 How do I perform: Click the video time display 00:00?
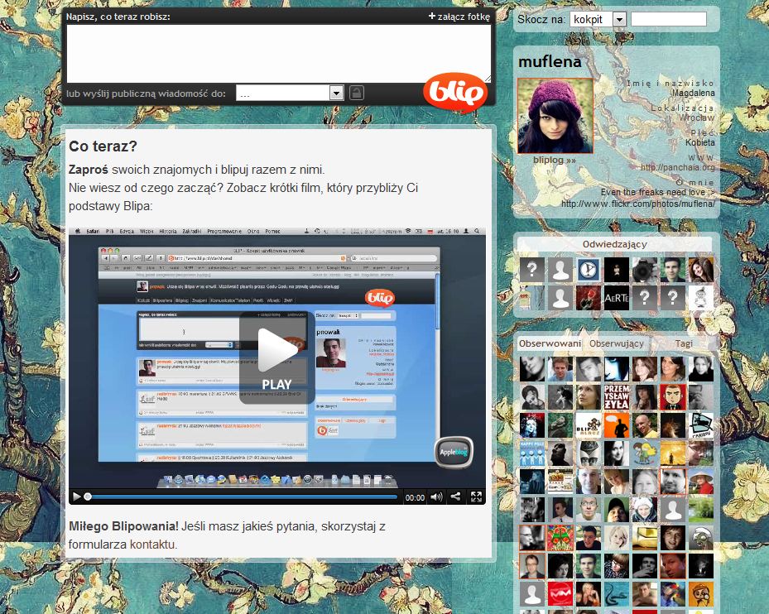pyautogui.click(x=415, y=497)
